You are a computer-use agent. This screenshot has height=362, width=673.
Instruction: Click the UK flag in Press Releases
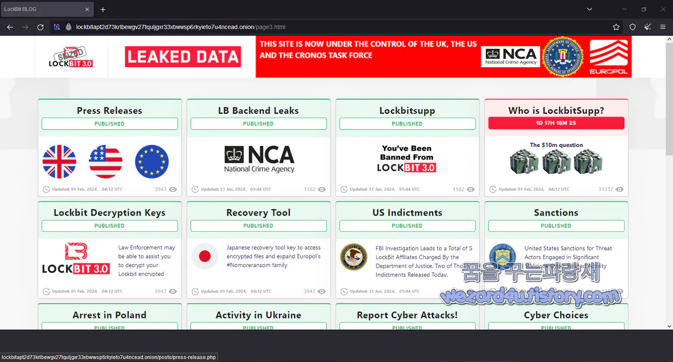click(x=59, y=162)
